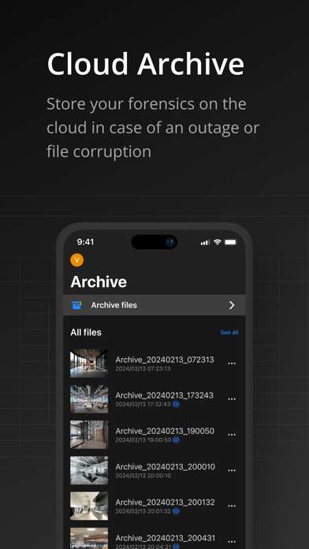This screenshot has height=549, width=309.
Task: Select file name Archive_20240213_200431
Action: (166, 538)
